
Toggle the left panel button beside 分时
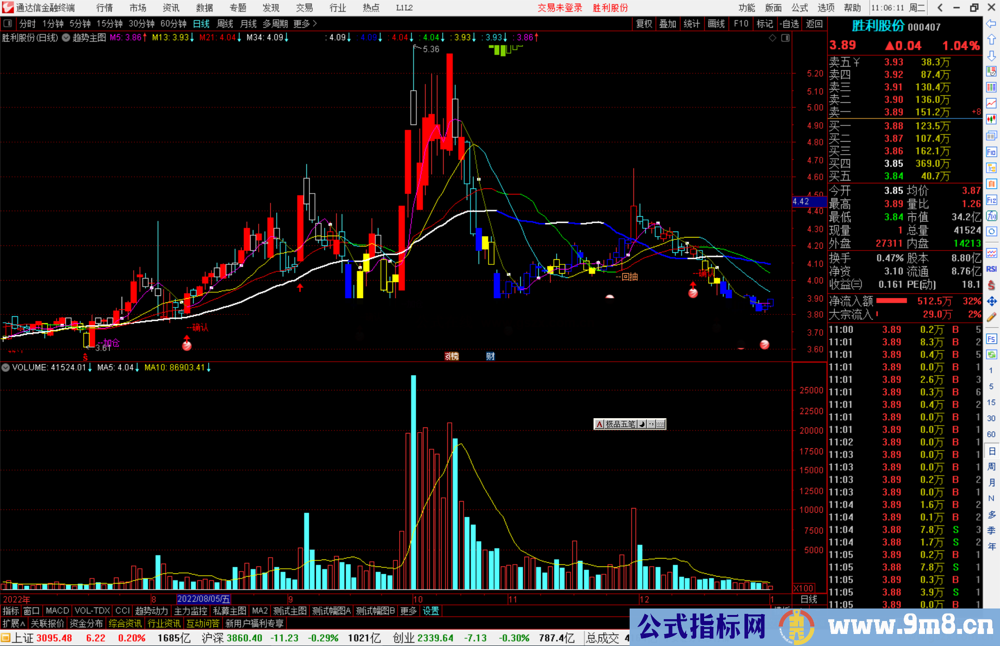(x=8, y=24)
